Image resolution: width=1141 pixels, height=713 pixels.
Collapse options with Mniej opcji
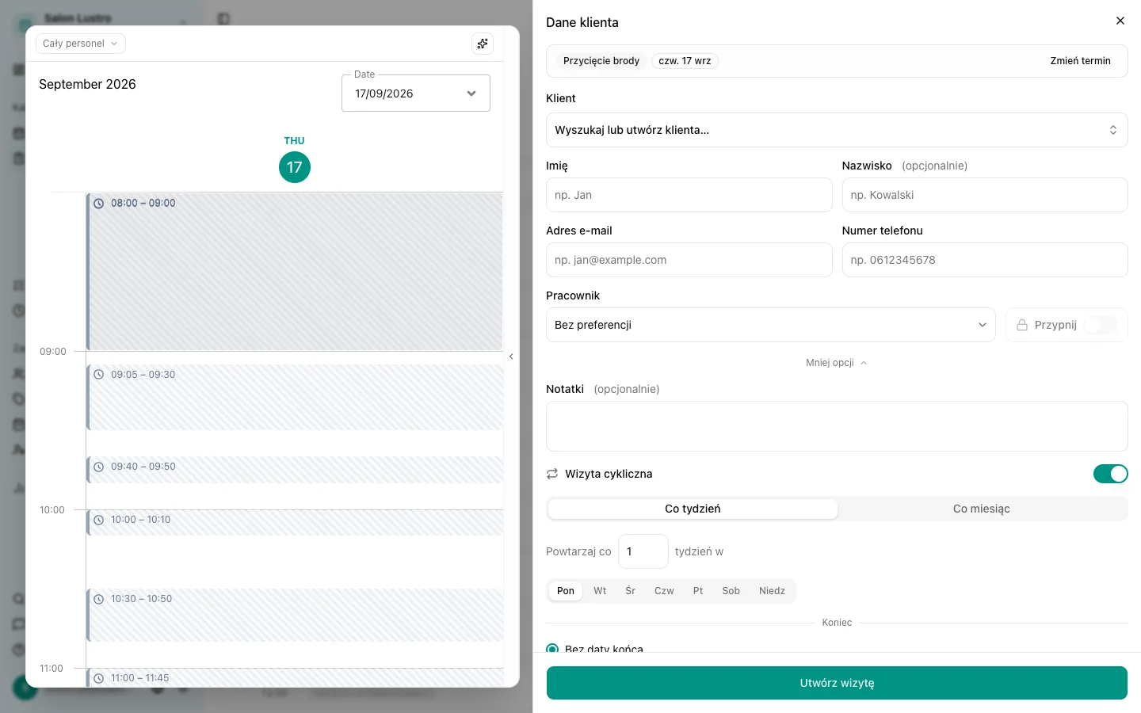coord(837,363)
